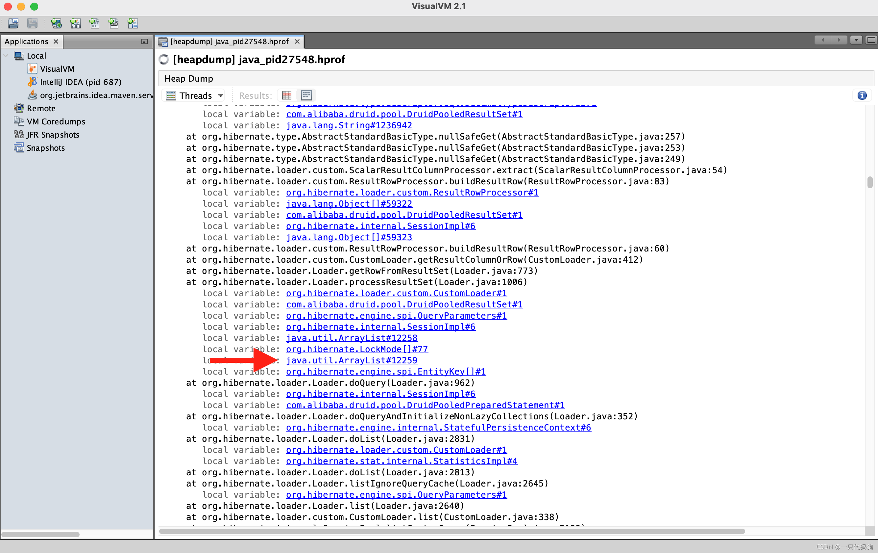
Task: Toggle the Results text view
Action: pos(306,96)
